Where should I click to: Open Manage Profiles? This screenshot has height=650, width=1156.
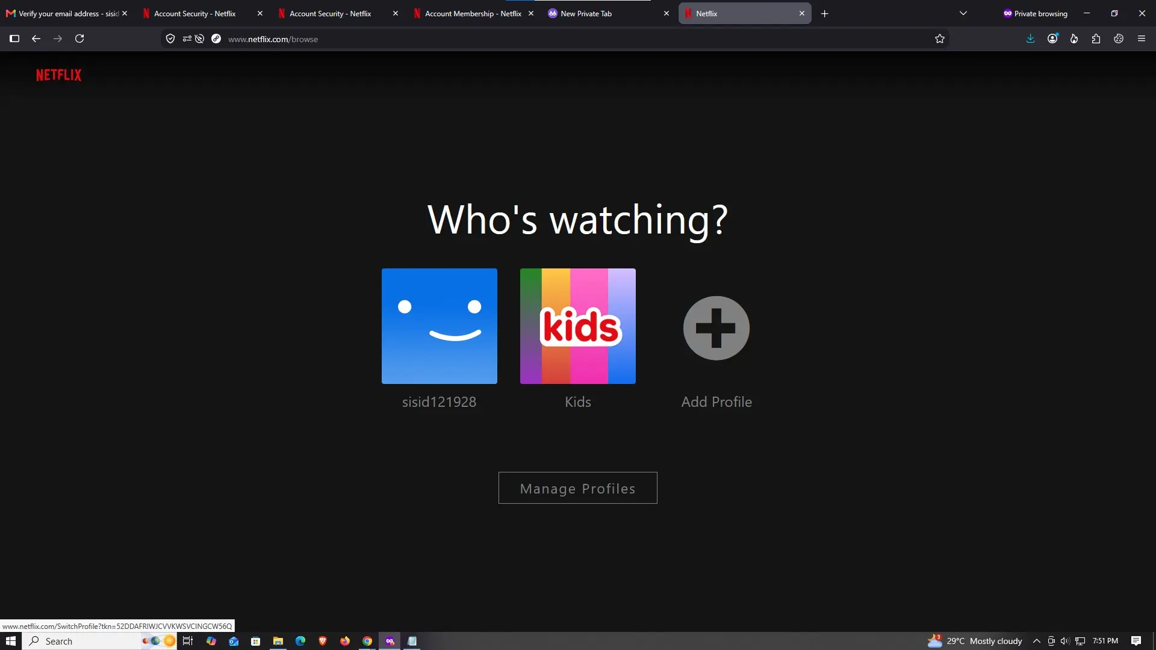pyautogui.click(x=578, y=488)
